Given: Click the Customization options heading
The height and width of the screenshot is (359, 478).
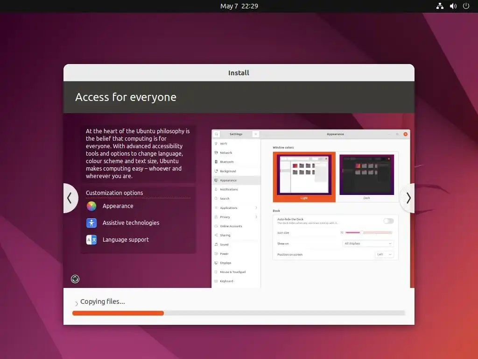Looking at the screenshot, I should [114, 193].
